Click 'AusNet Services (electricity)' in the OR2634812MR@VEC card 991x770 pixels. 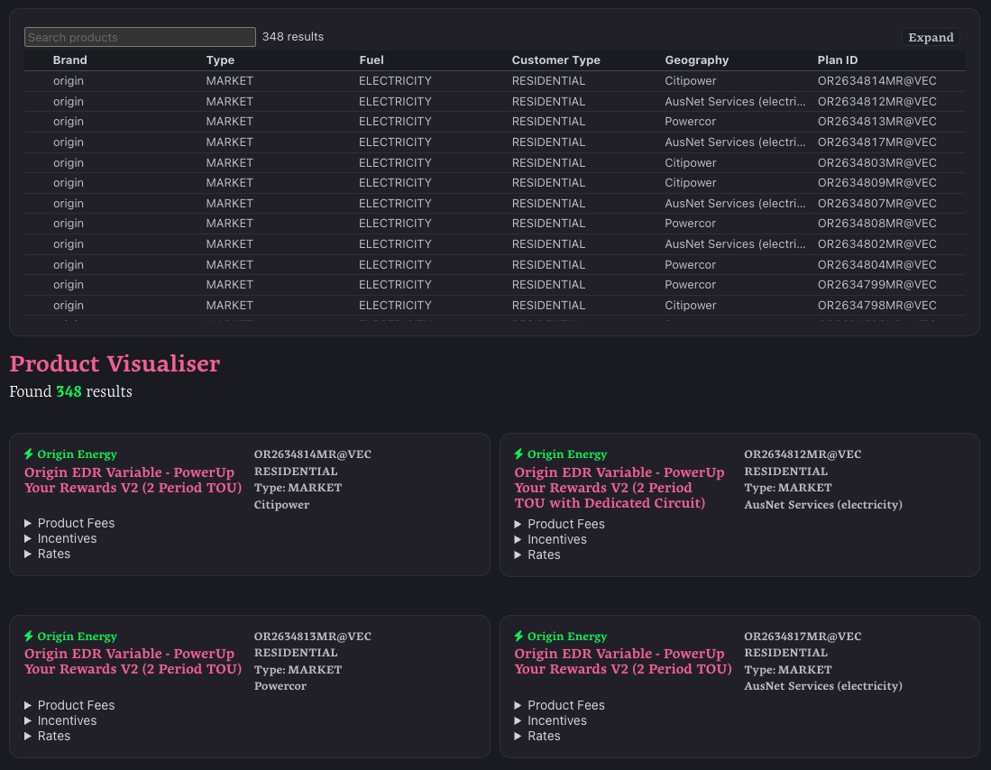click(x=823, y=505)
